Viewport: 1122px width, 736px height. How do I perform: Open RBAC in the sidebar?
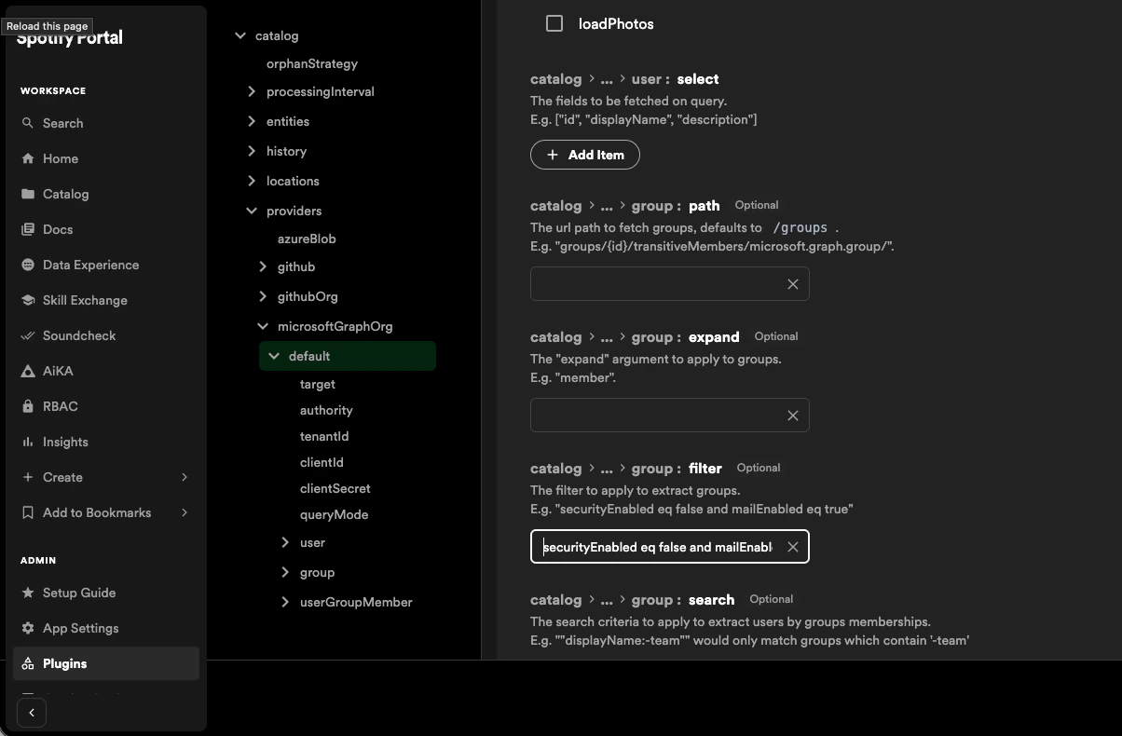[106, 406]
